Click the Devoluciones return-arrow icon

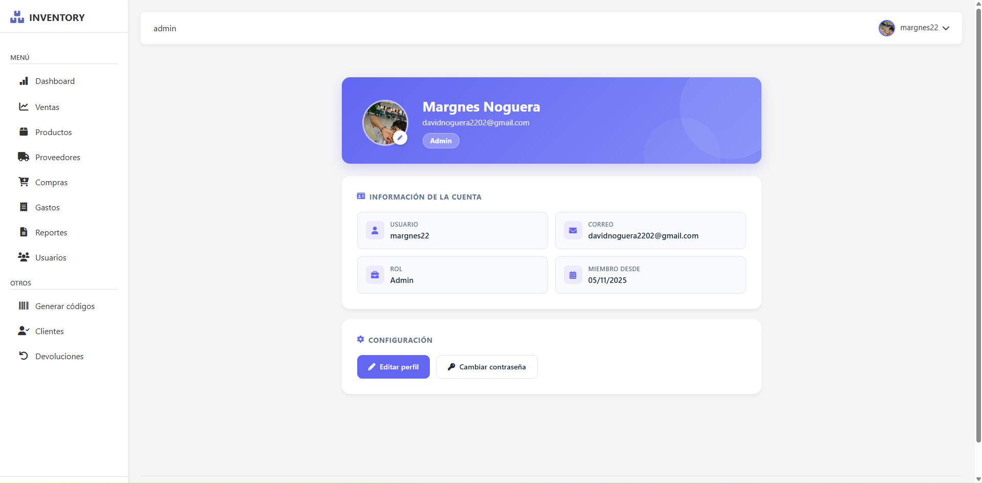[24, 356]
